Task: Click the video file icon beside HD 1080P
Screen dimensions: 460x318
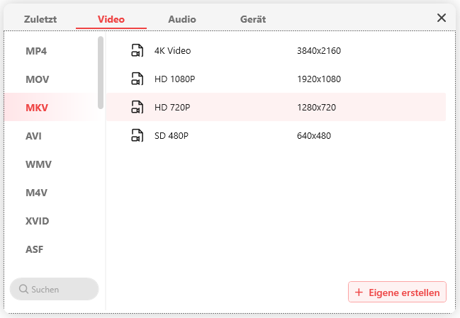Action: point(137,79)
